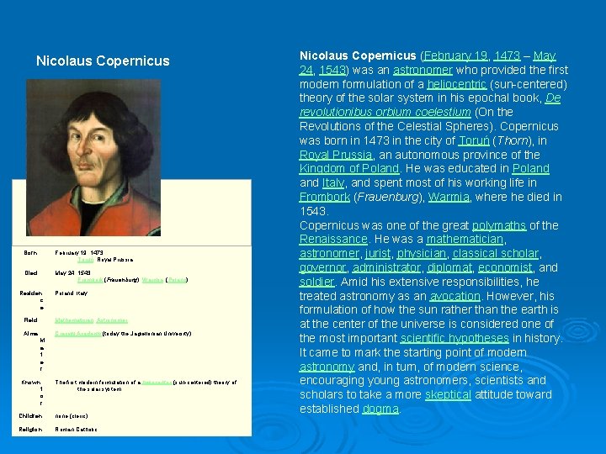Open the 'astronomer' link in 'was an astronomer who'
606x454 pixels.
[x=423, y=70]
